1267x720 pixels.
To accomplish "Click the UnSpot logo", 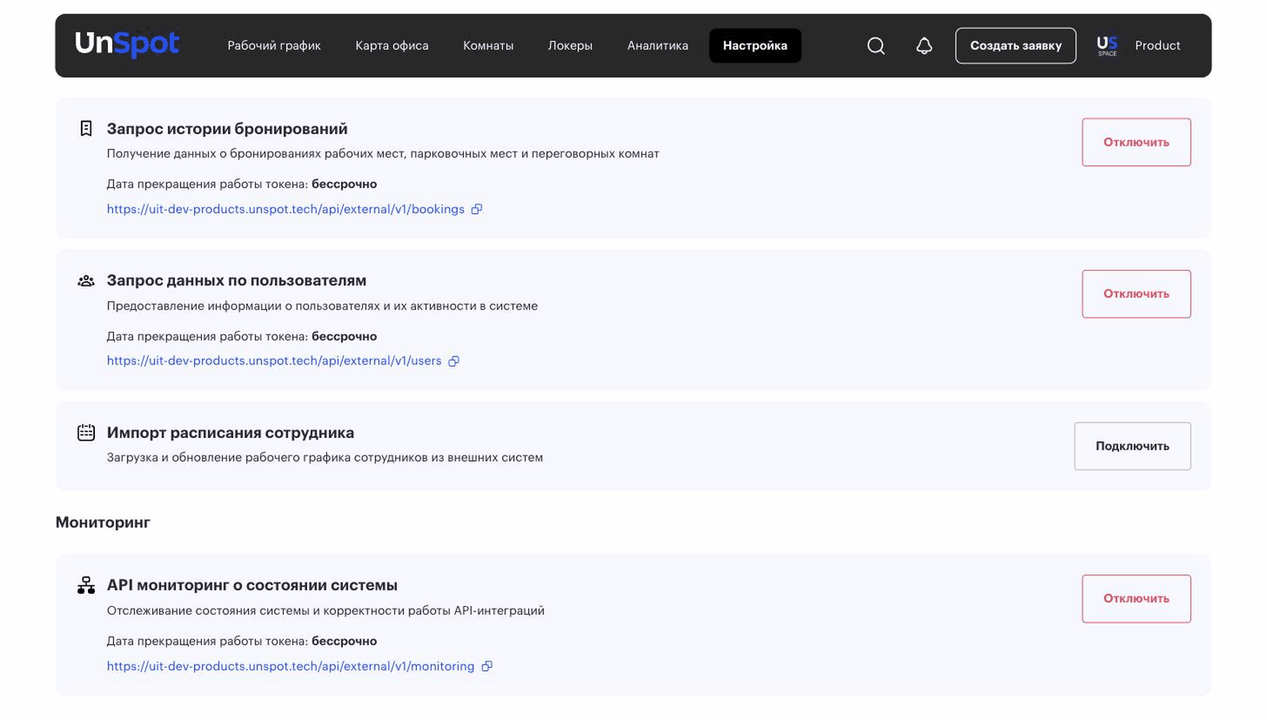I will pyautogui.click(x=127, y=44).
